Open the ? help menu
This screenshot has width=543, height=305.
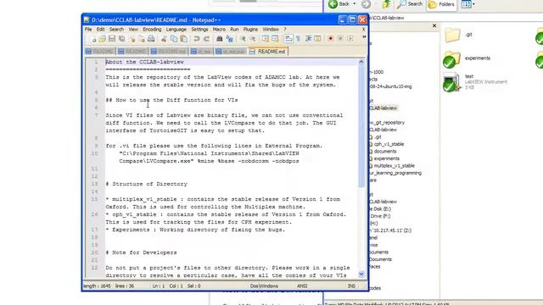(285, 30)
